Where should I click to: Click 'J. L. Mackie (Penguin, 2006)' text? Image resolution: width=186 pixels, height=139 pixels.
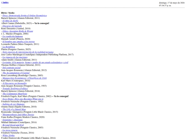pyautogui.click(x=15, y=34)
